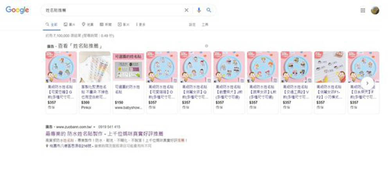
Task: Open the Google apps grid
Action: click(x=363, y=10)
